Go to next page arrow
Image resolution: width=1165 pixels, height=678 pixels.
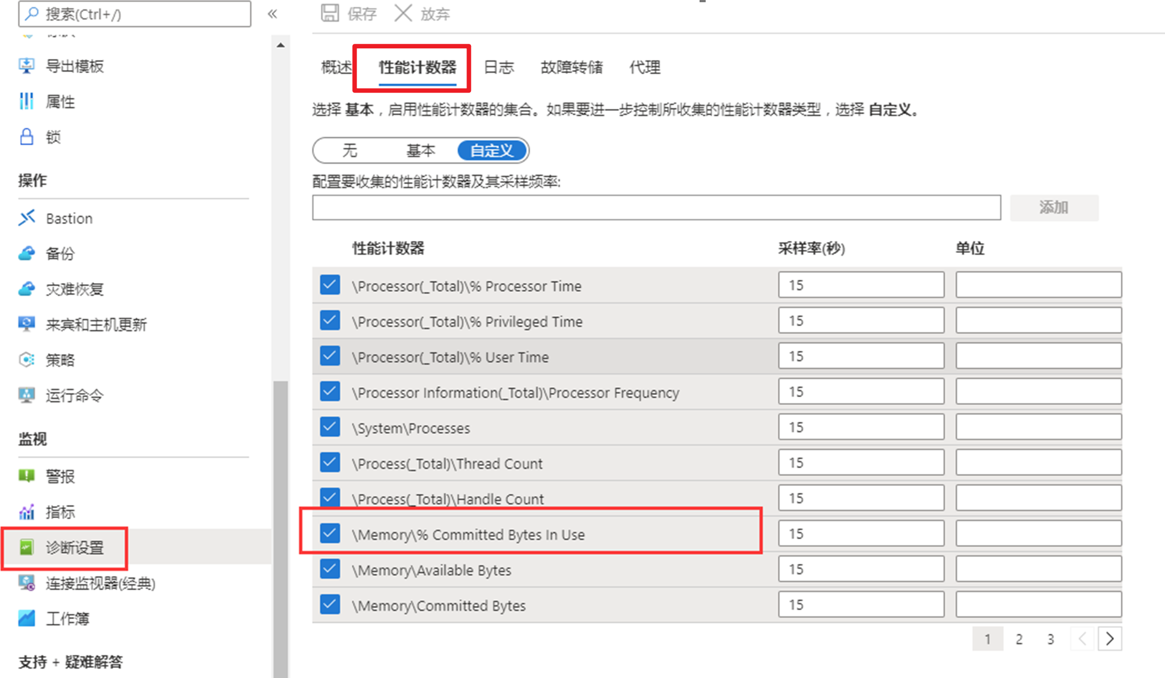click(x=1110, y=639)
